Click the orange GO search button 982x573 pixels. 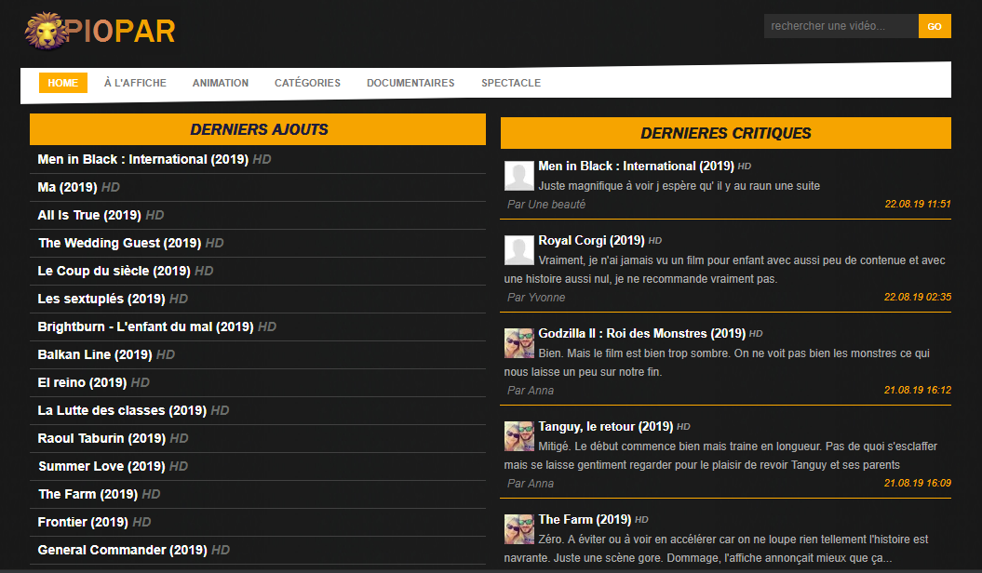[x=935, y=26]
